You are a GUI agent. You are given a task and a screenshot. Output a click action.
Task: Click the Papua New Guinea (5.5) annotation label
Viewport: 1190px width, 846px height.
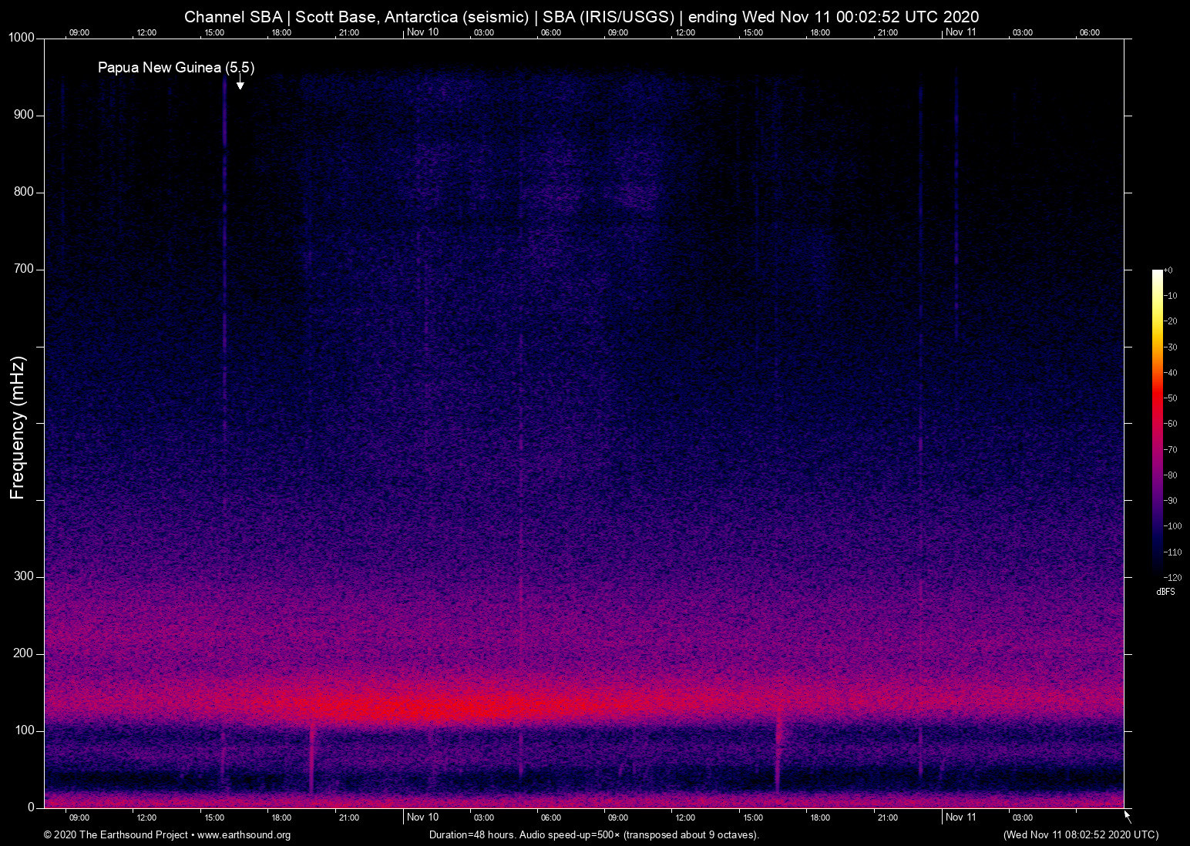pos(175,68)
